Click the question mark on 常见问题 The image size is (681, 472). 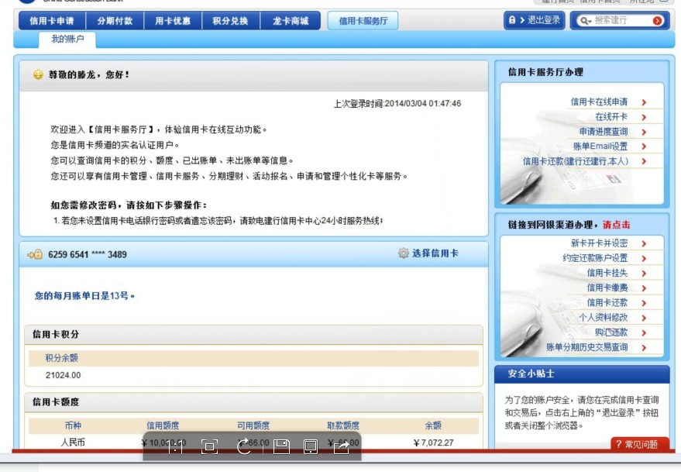(x=619, y=444)
